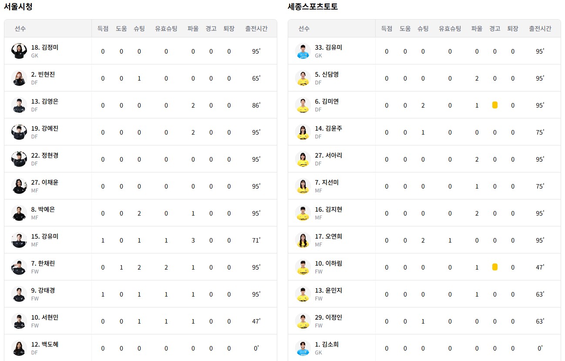Click 빈현진's 65' playing time
This screenshot has height=361, width=565.
(x=256, y=78)
